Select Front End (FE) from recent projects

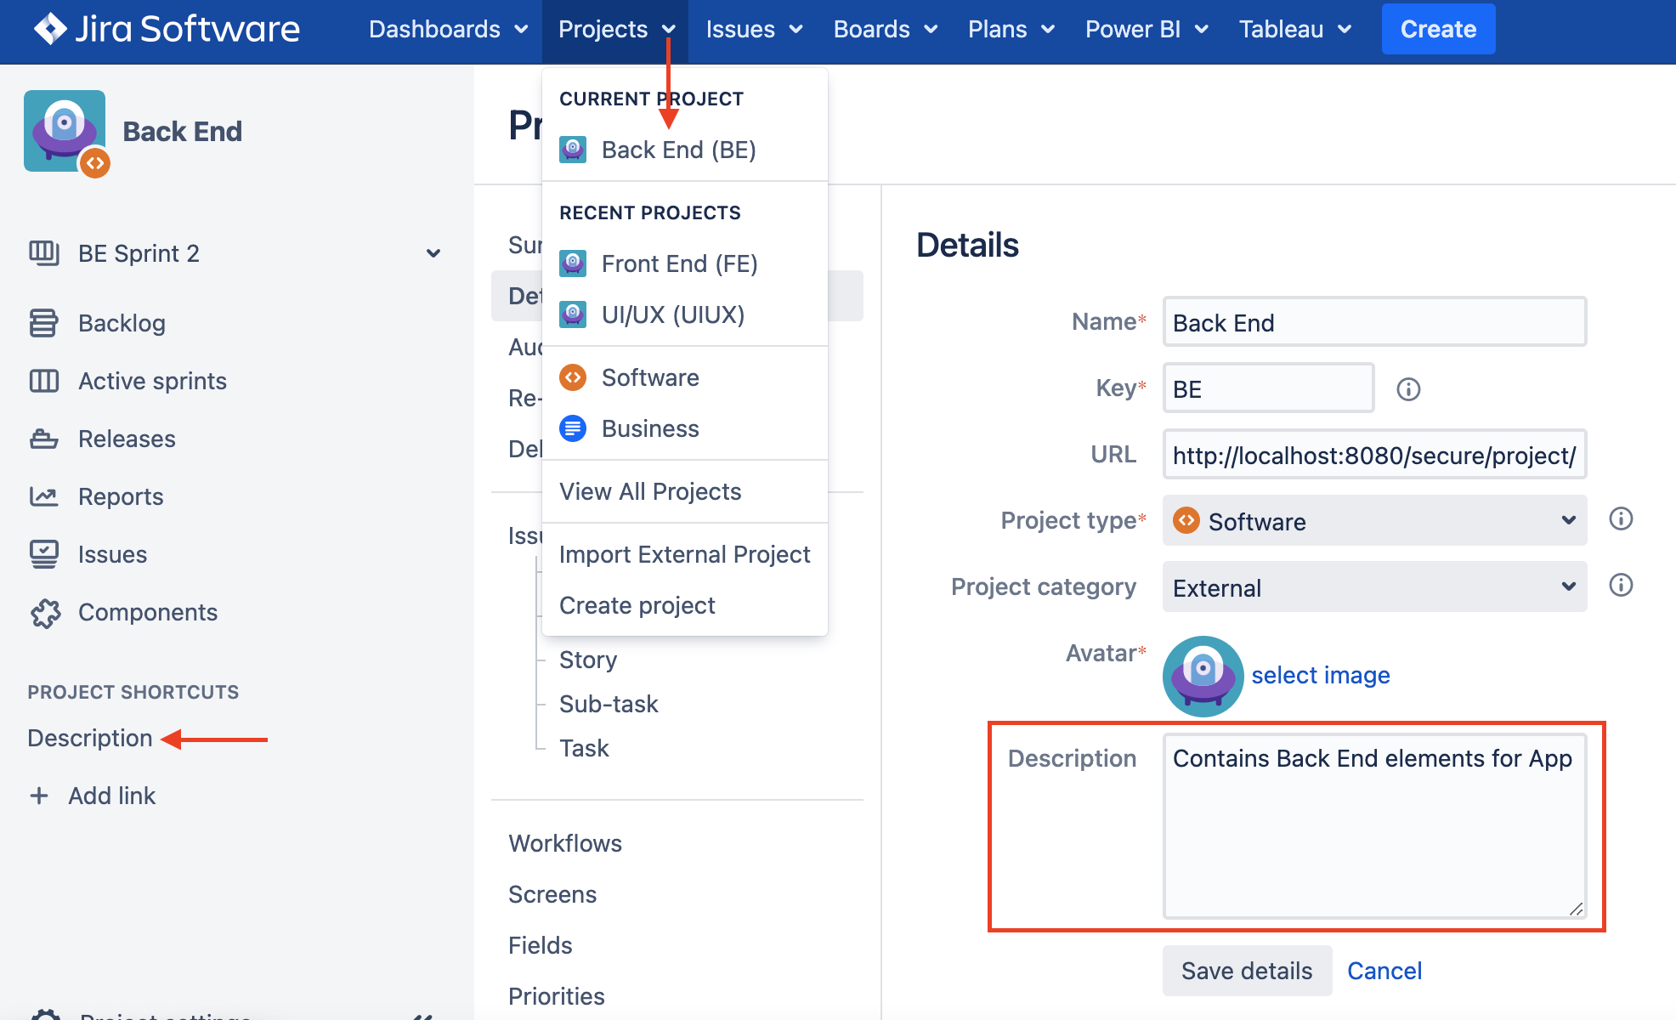[678, 263]
